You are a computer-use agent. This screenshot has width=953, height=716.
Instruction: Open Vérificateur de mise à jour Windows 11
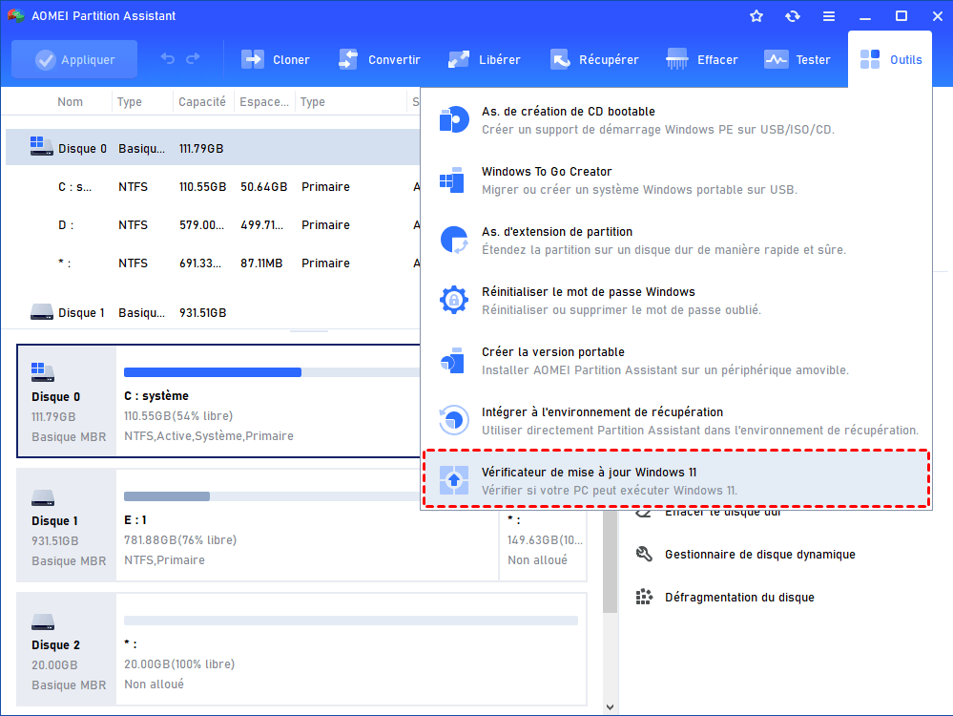click(675, 480)
